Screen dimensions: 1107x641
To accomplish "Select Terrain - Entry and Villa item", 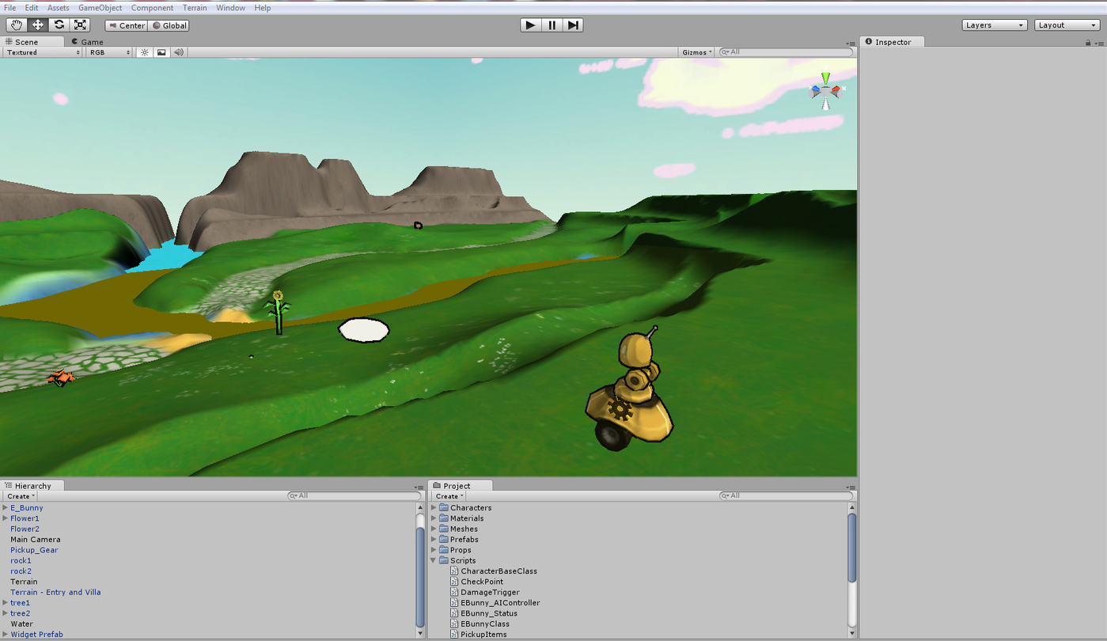I will 55,592.
